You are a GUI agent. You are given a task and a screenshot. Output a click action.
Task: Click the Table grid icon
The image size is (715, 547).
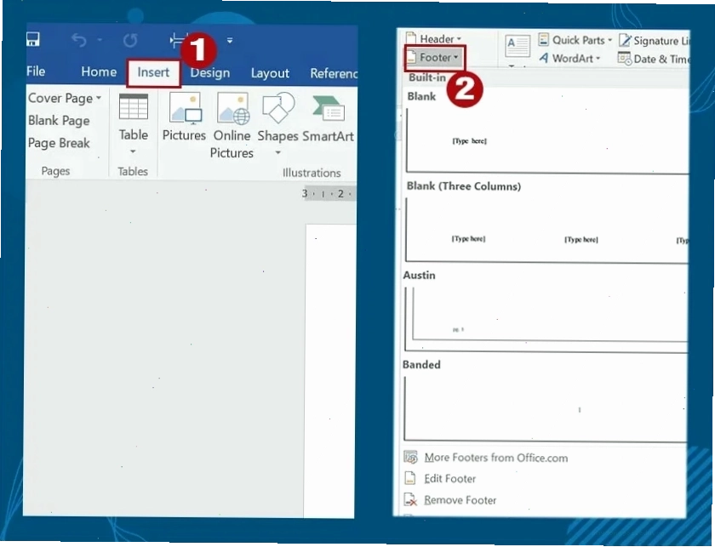(133, 106)
